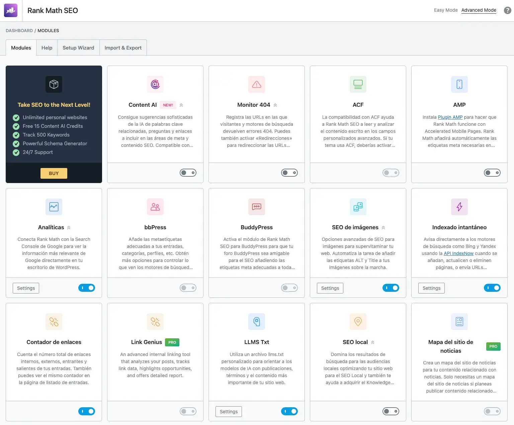Screen dimensions: 514x425
Task: Click the Analíticas chart icon
Action: pos(54,207)
